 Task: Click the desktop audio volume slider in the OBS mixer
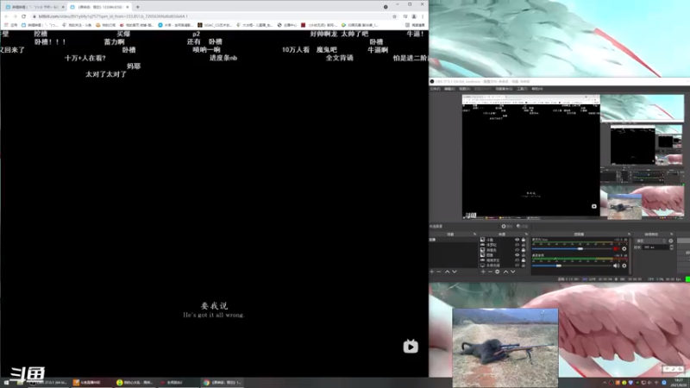click(x=571, y=266)
